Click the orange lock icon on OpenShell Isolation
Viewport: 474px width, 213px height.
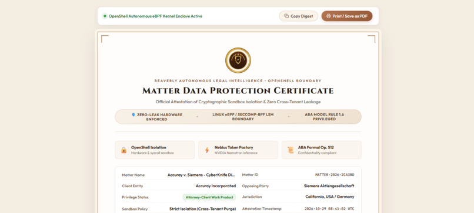click(x=123, y=150)
